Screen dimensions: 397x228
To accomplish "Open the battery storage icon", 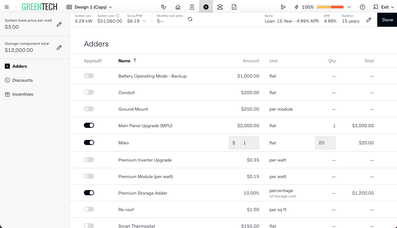I will pos(192,7).
